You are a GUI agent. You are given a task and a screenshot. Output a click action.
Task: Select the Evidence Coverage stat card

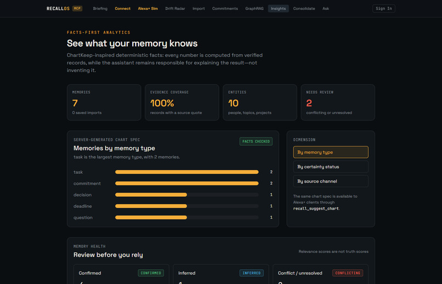[x=182, y=103]
